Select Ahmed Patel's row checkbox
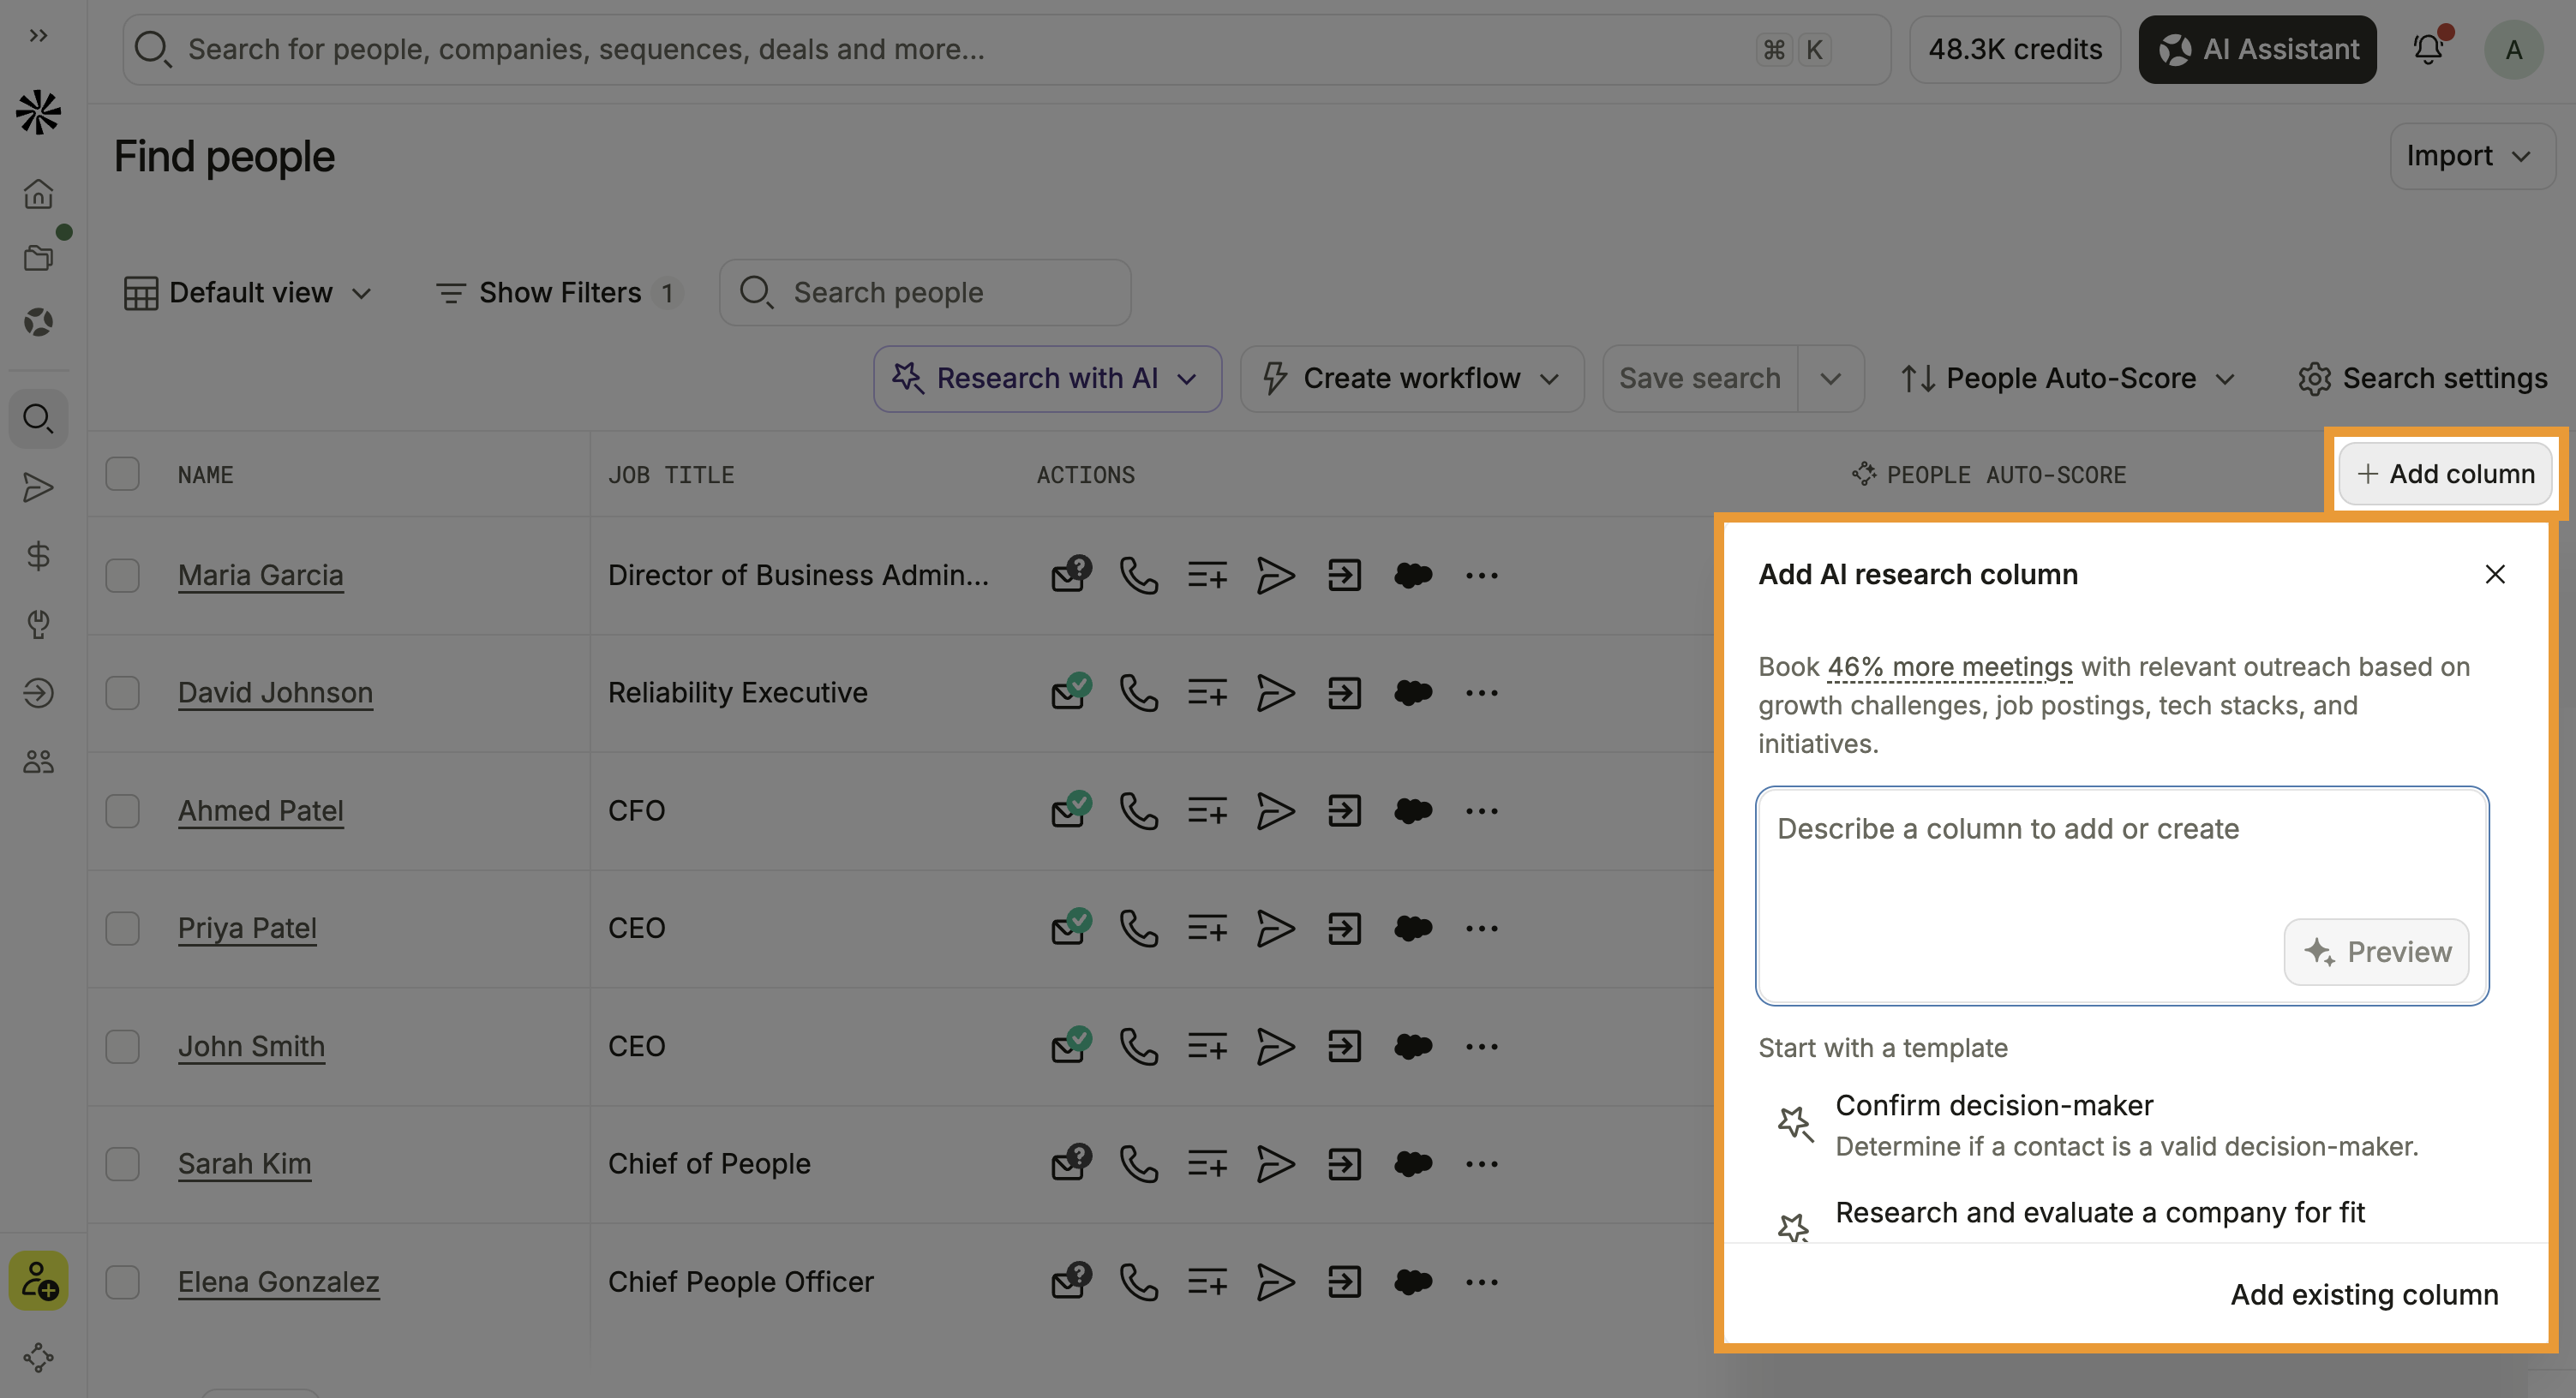2576x1398 pixels. coord(123,810)
